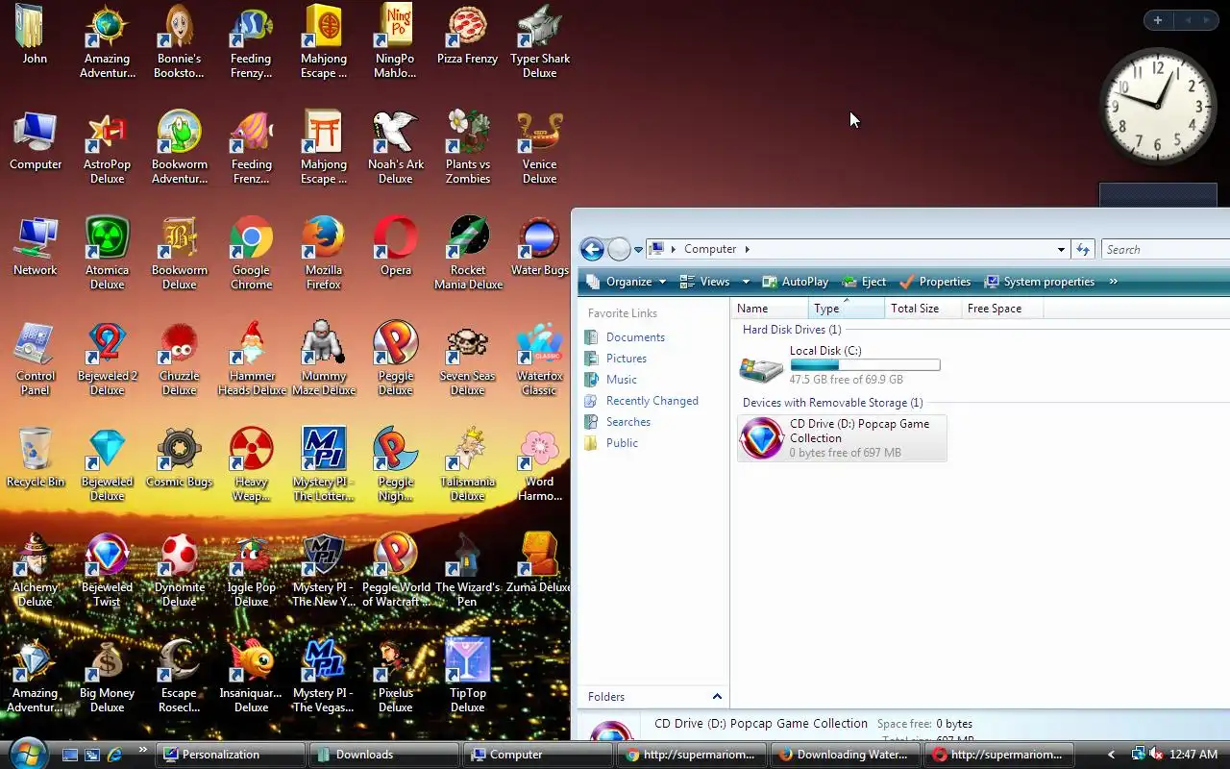Select the CD Drive (D:) Popcap Game Collection
The image size is (1230, 769).
842,438
